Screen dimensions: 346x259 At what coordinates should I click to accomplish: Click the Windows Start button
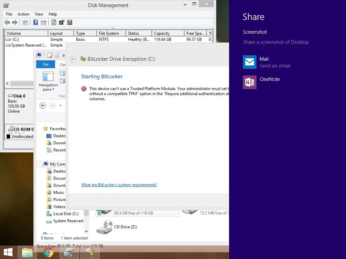tap(8, 252)
